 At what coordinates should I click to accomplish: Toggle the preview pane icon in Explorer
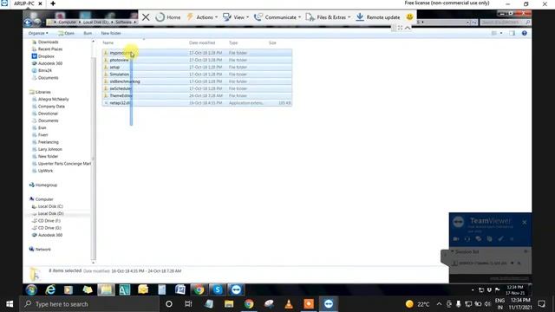[513, 33]
